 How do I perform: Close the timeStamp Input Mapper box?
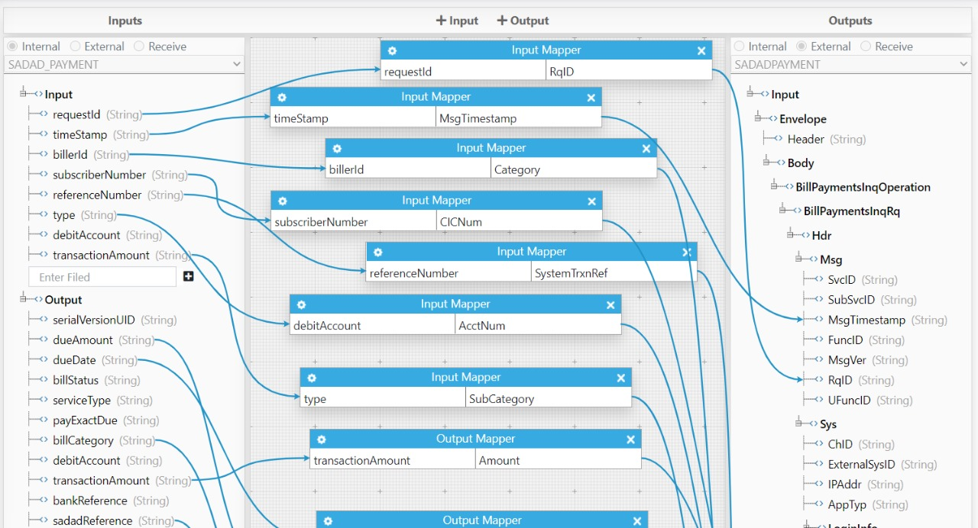(591, 98)
